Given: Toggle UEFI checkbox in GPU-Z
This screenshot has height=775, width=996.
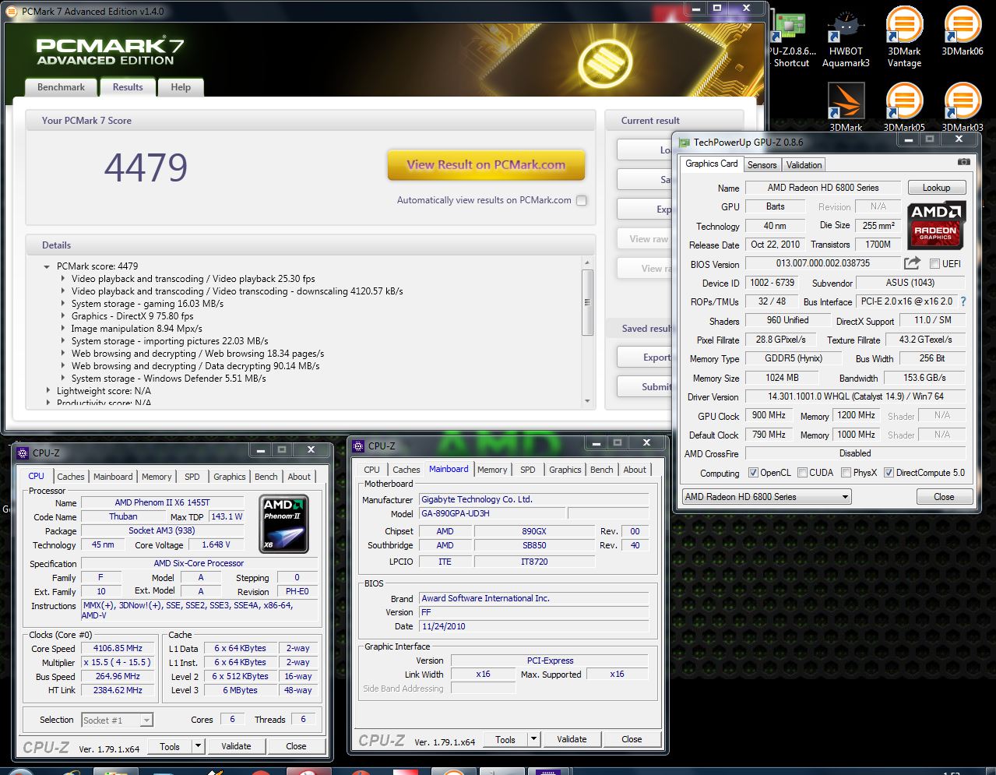Looking at the screenshot, I should [x=934, y=263].
